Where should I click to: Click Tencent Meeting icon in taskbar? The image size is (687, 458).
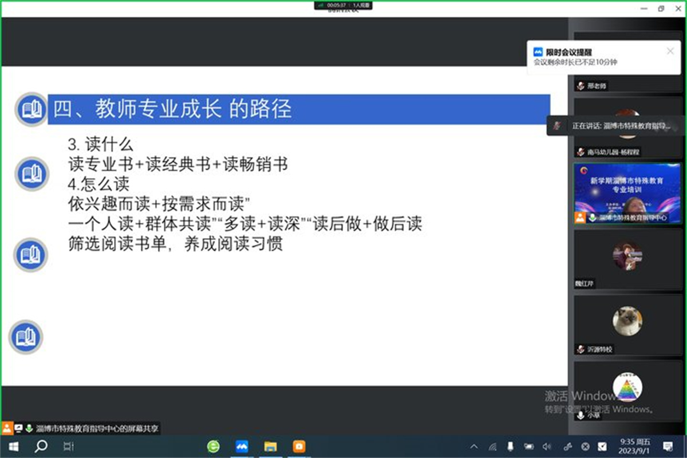coord(242,447)
